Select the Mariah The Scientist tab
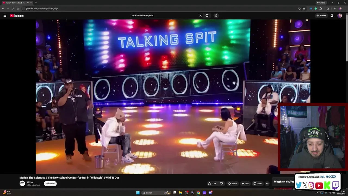 [x=16, y=3]
